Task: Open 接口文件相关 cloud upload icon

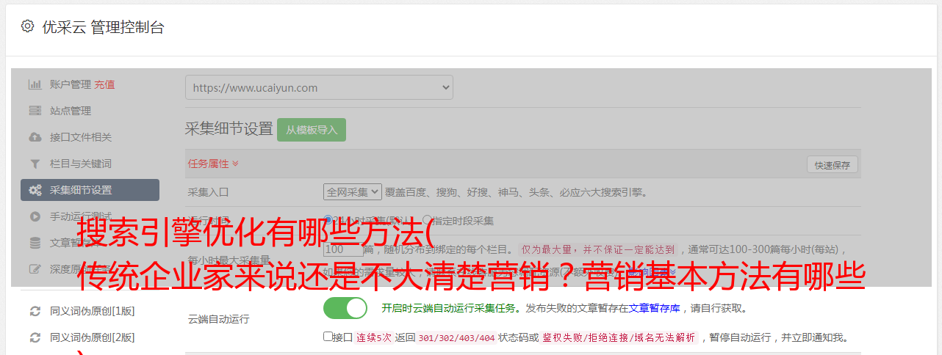Action: click(x=35, y=137)
